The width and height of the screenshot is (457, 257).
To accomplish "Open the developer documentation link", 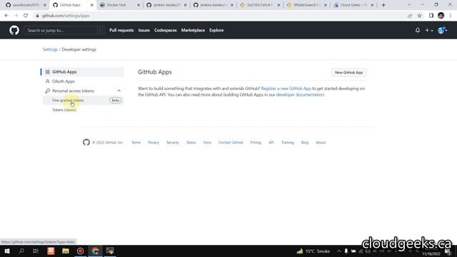I will click(x=300, y=95).
